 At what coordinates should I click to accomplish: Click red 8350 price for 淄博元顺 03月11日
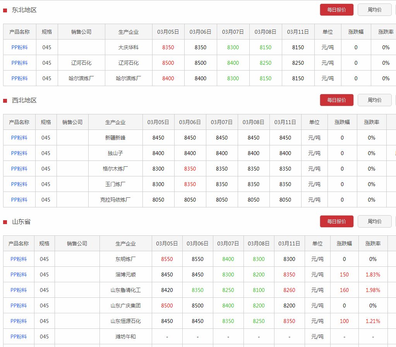289,274
